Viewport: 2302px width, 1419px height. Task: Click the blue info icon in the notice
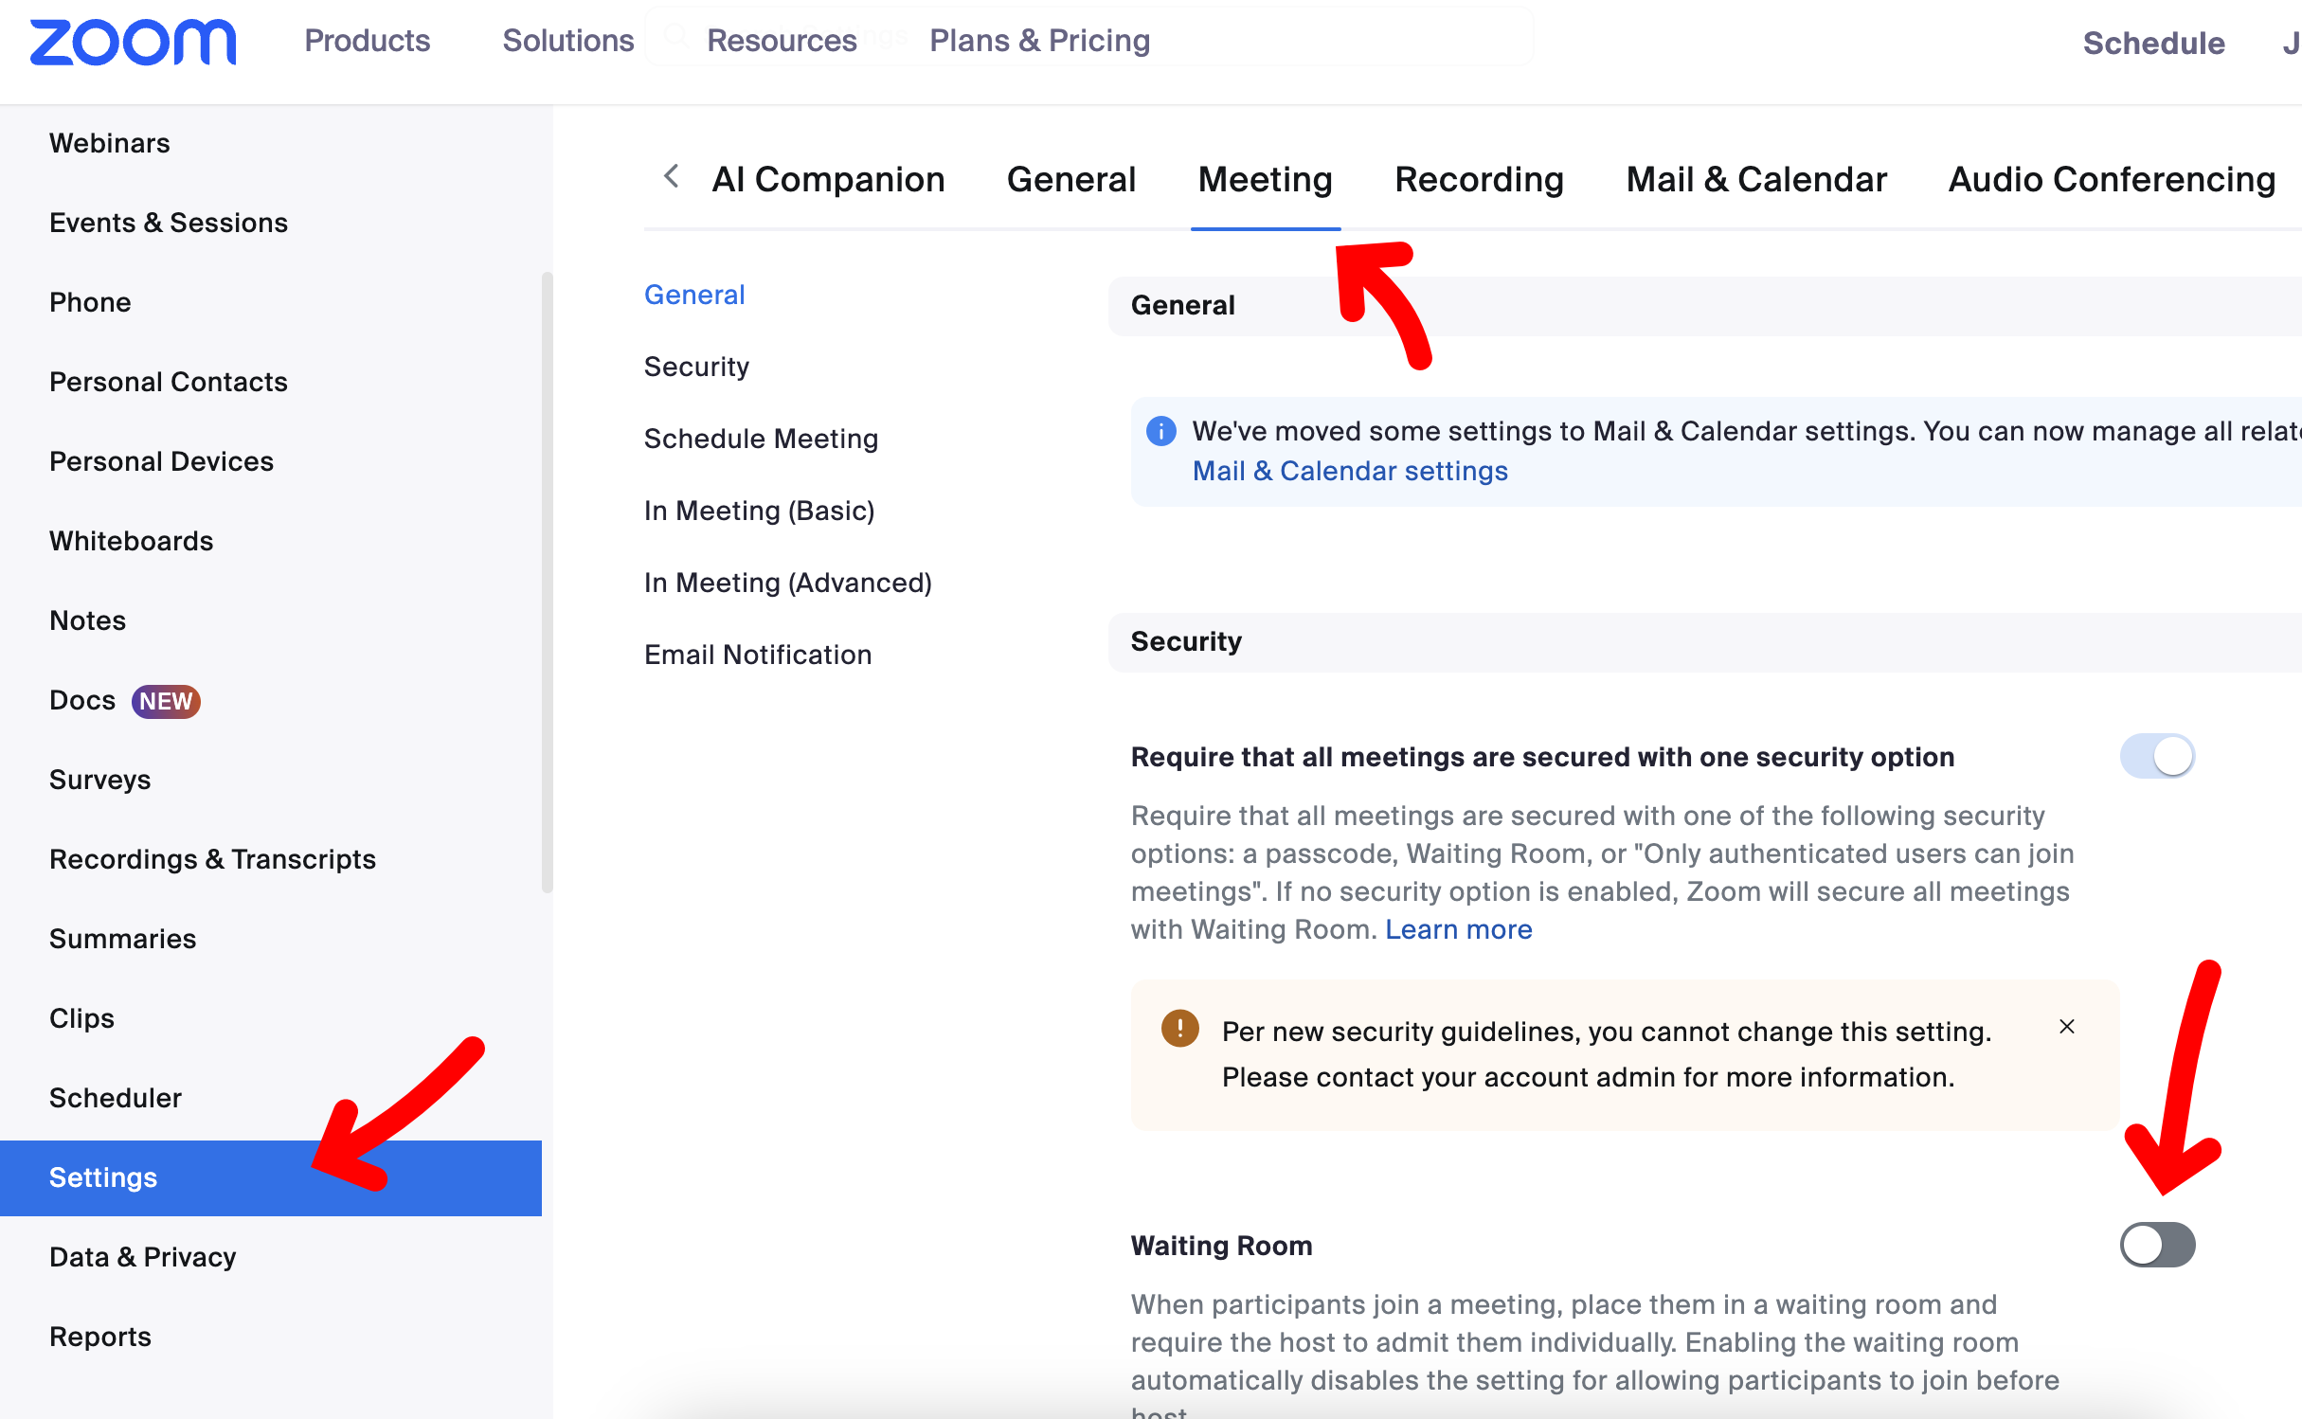pyautogui.click(x=1160, y=432)
